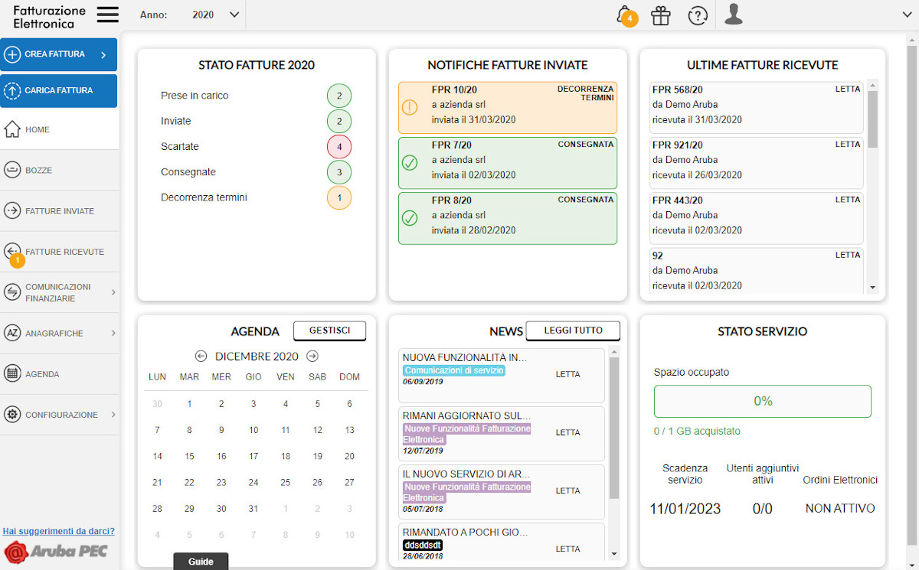Open Bozze in the sidebar
The image size is (919, 570).
(x=59, y=170)
